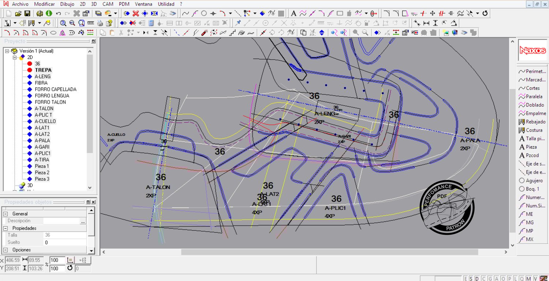Toggle the origin axes button beside percent field
This screenshot has height=281, width=549.
tap(70, 260)
